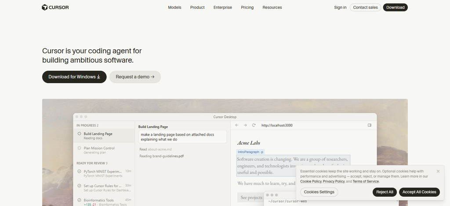
Task: Click the highlighted Software creation paragraph
Action: click(293, 166)
